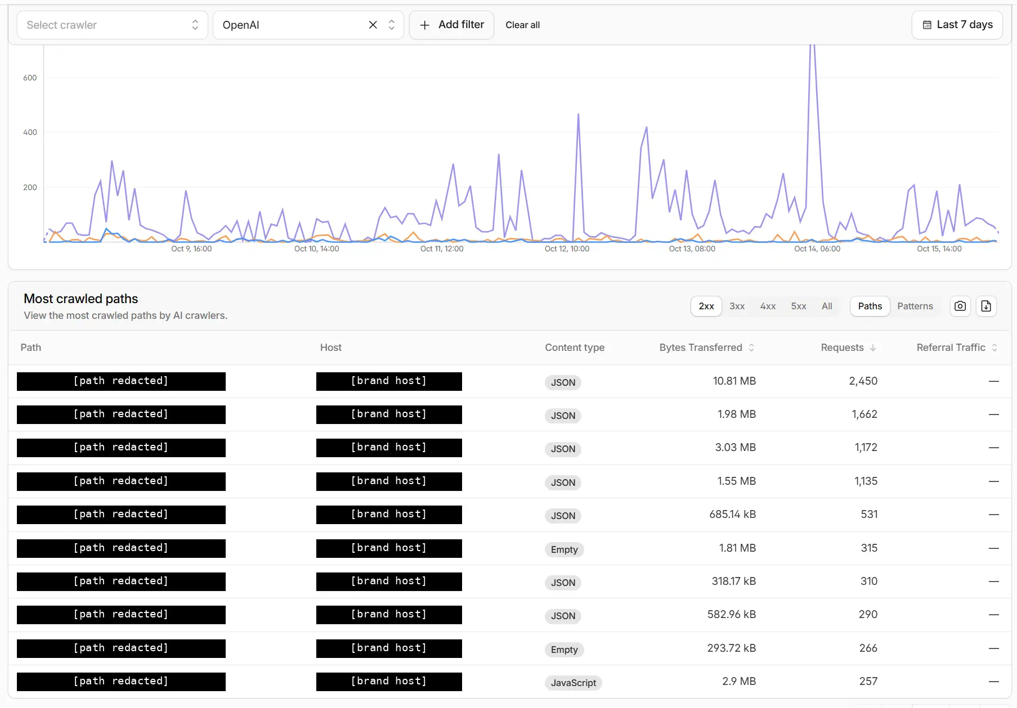Screen dimensions: 1017x708
Task: Select the 2xx status filter
Action: (x=706, y=306)
